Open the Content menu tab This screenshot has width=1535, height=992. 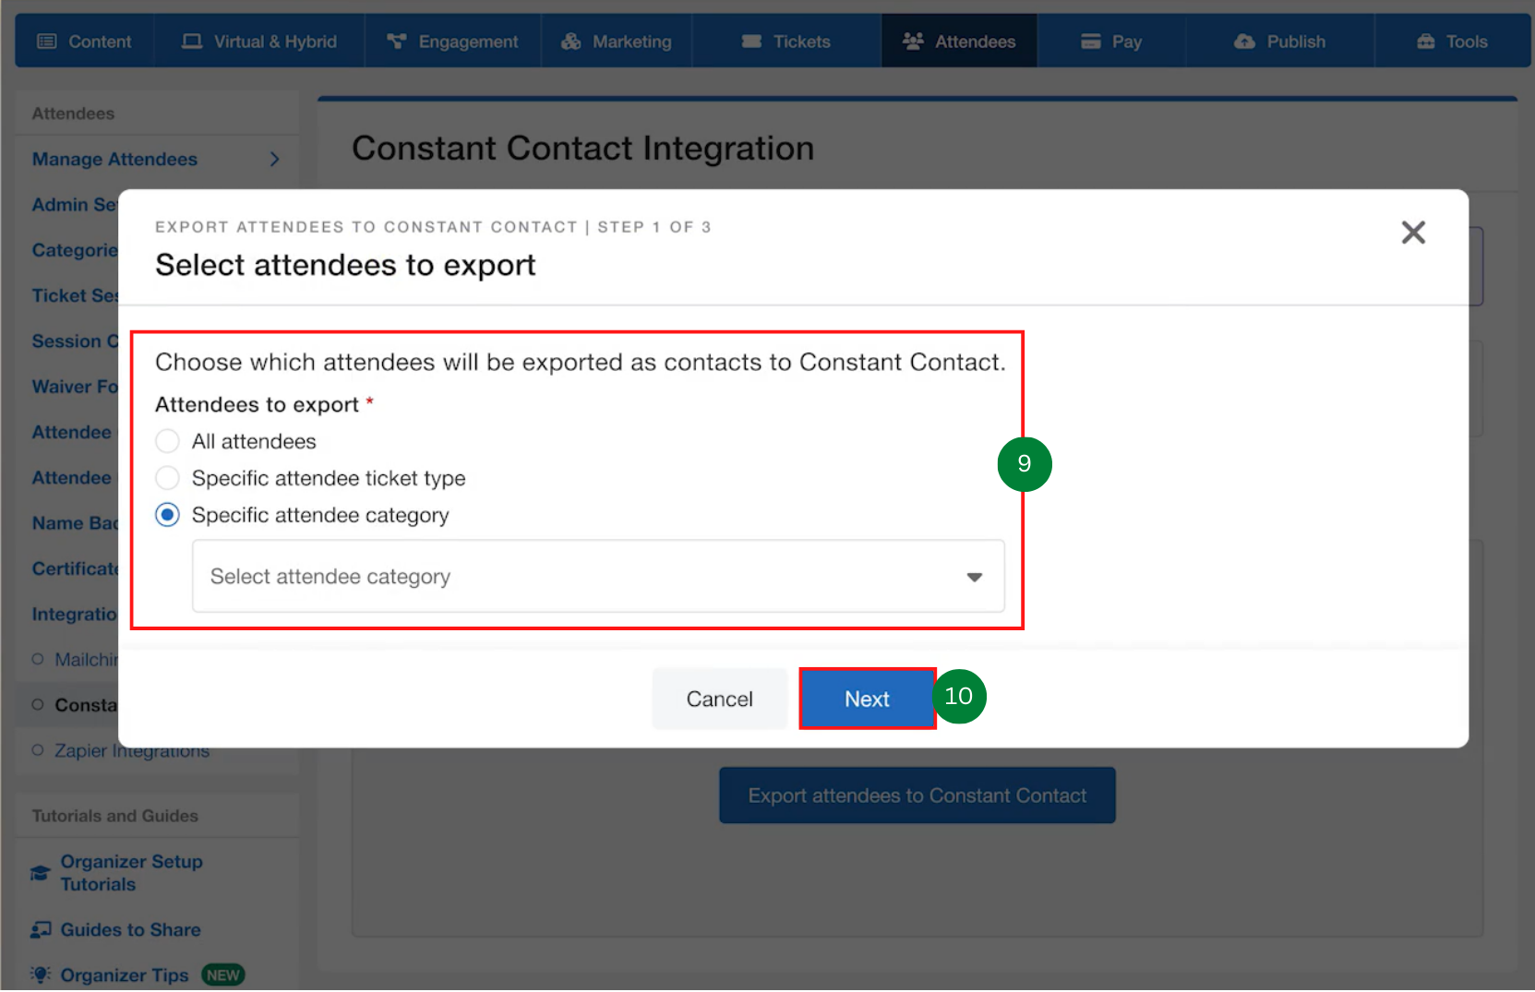tap(85, 42)
